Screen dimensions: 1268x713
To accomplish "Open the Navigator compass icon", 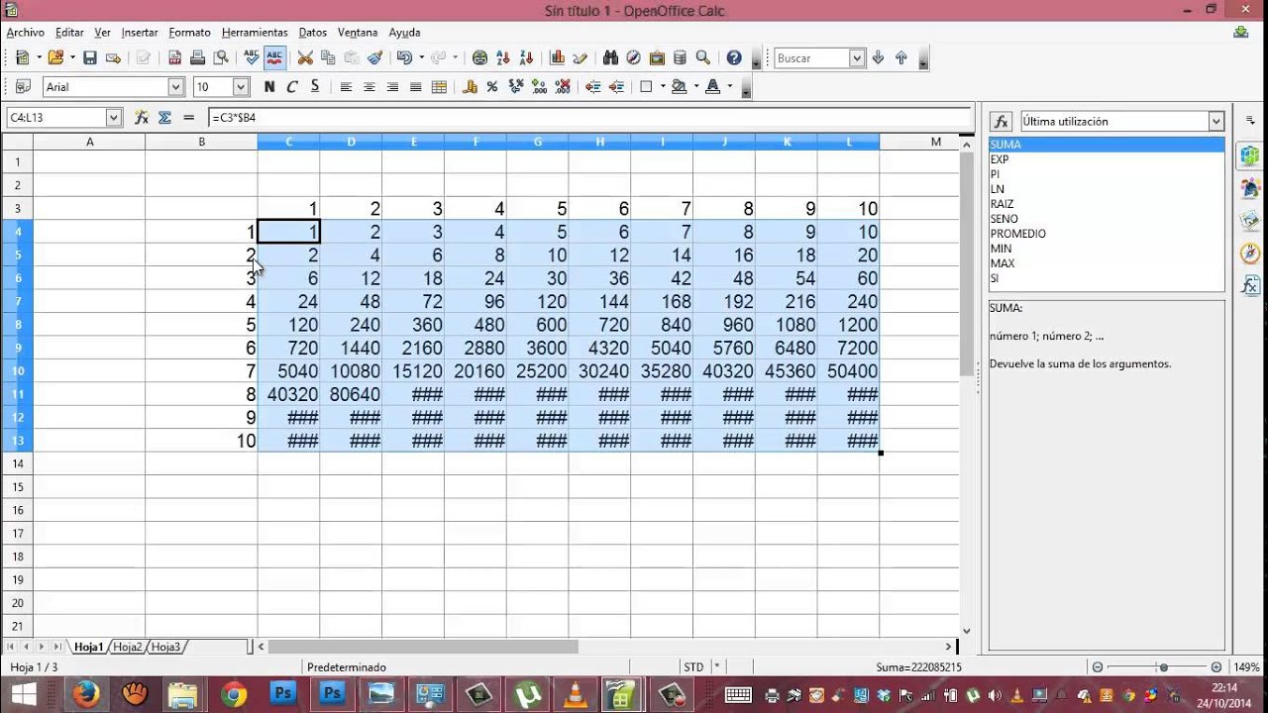I will click(633, 58).
